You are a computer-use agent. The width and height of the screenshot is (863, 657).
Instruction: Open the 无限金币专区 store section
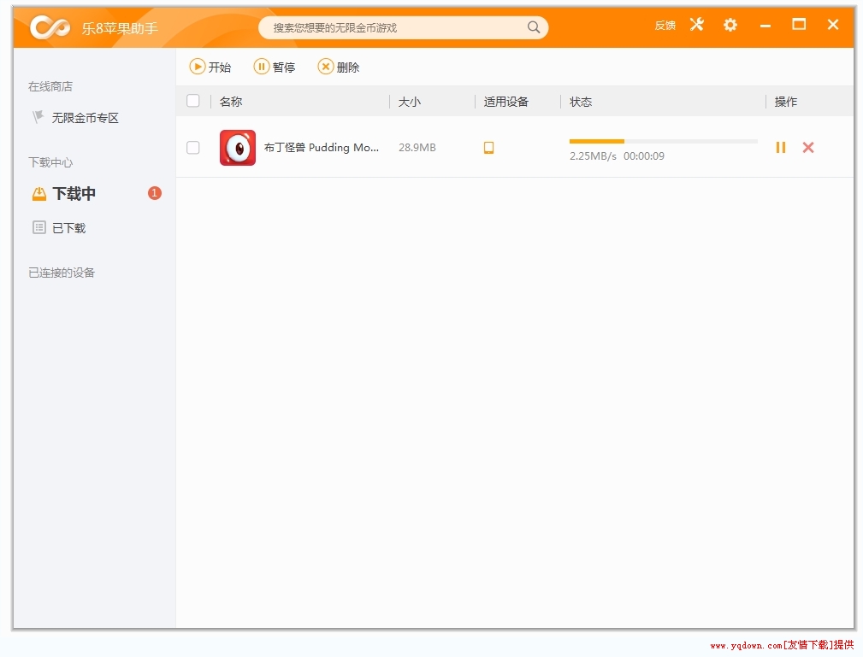coord(85,118)
